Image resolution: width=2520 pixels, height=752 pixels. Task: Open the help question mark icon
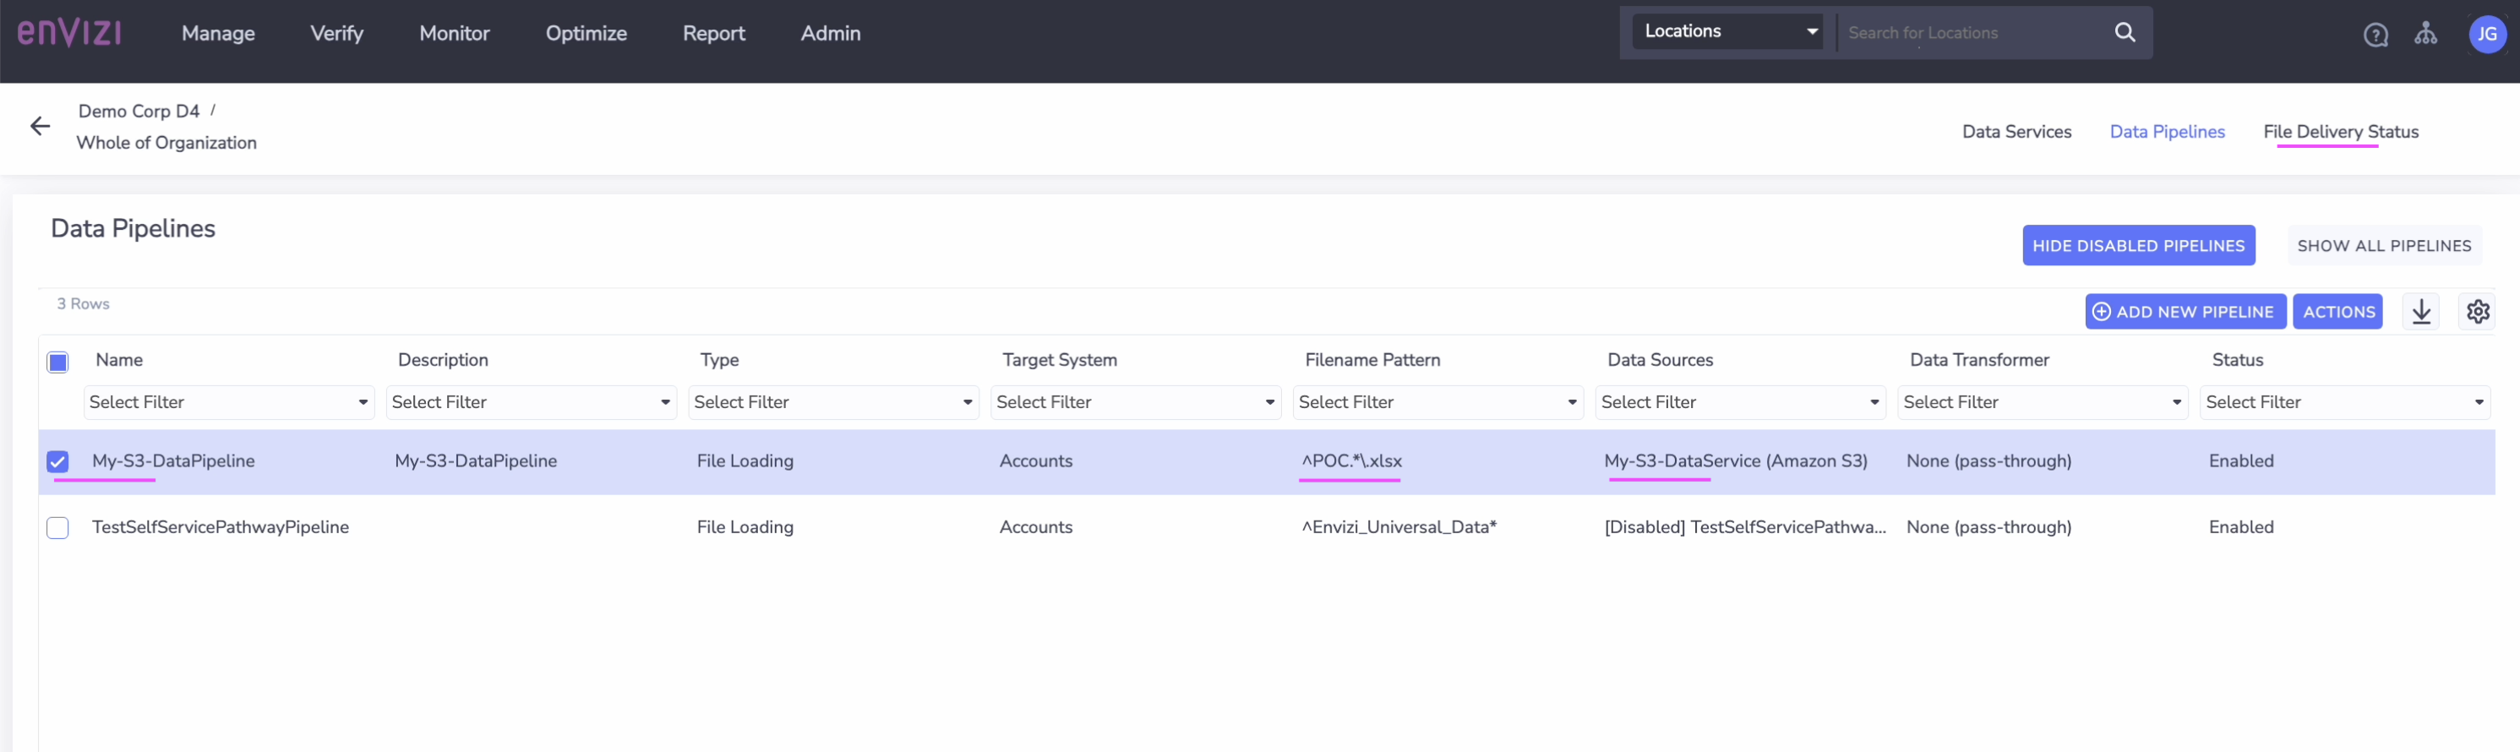coord(2375,35)
